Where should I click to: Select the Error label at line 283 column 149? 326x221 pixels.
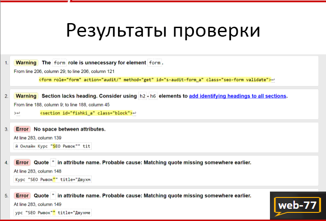point(22,196)
